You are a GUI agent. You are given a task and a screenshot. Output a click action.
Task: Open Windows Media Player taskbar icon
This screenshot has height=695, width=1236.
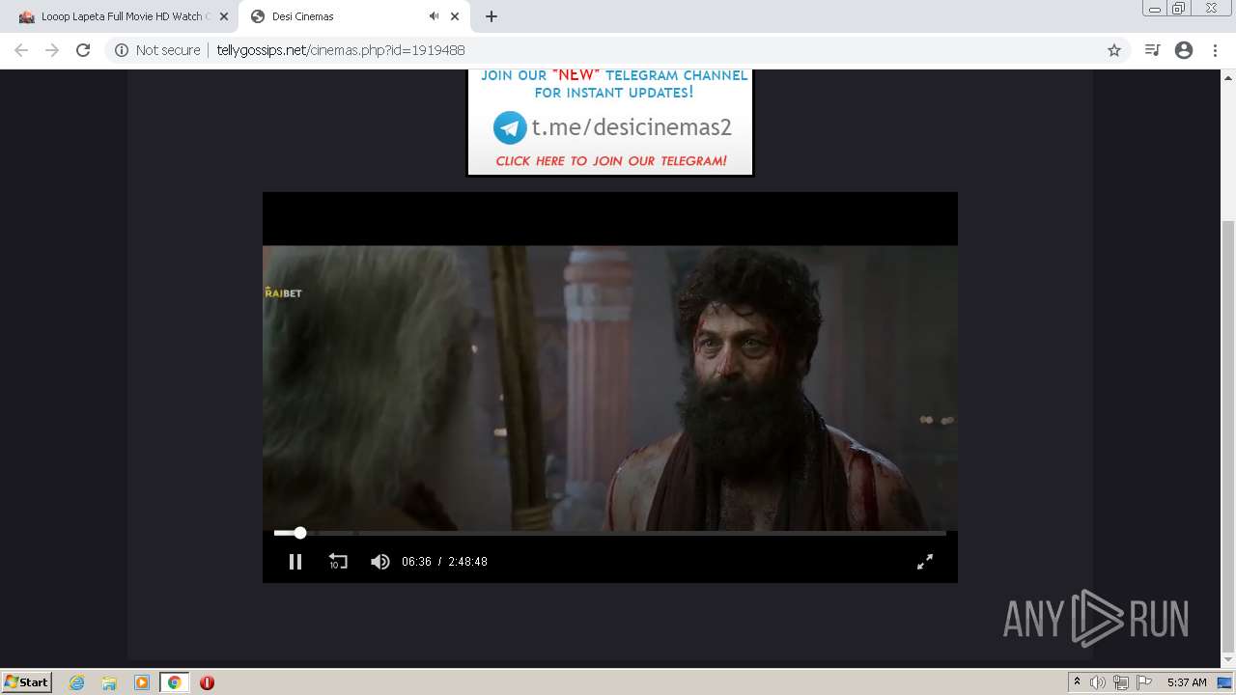point(142,682)
